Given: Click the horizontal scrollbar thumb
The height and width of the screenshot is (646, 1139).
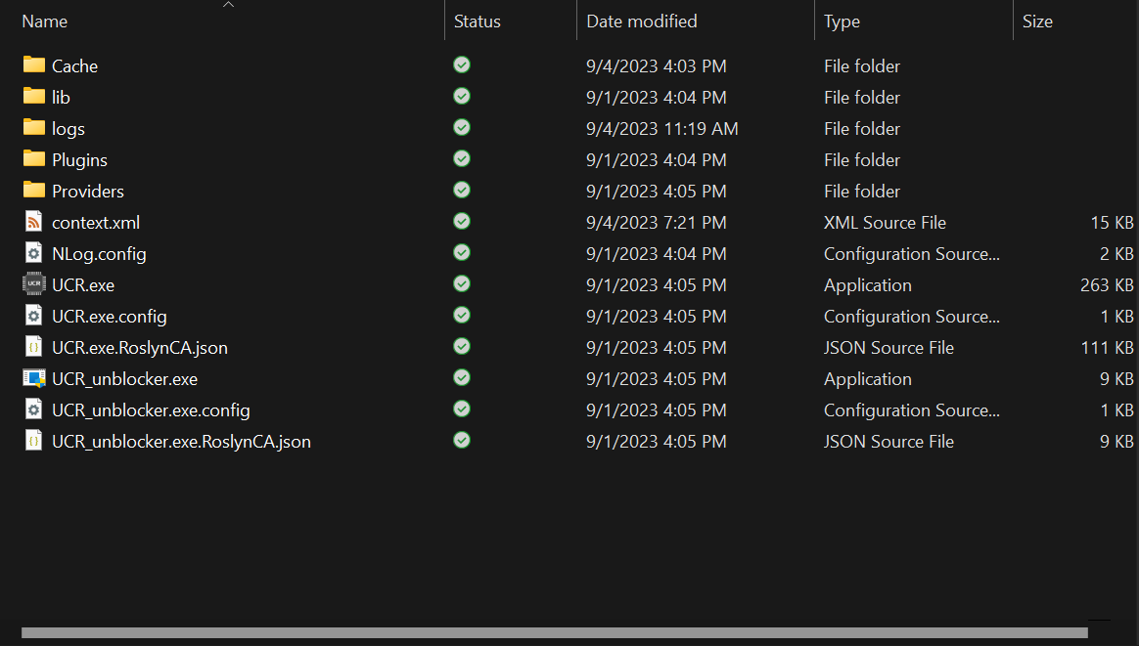Looking at the screenshot, I should pyautogui.click(x=555, y=633).
